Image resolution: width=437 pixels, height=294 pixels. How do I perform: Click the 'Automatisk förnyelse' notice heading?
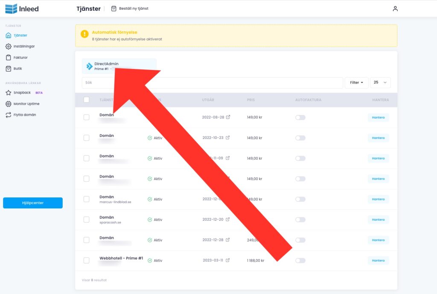(x=114, y=32)
